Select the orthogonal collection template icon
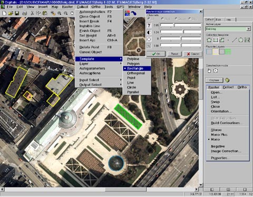The image size is (253, 197). tap(222, 40)
